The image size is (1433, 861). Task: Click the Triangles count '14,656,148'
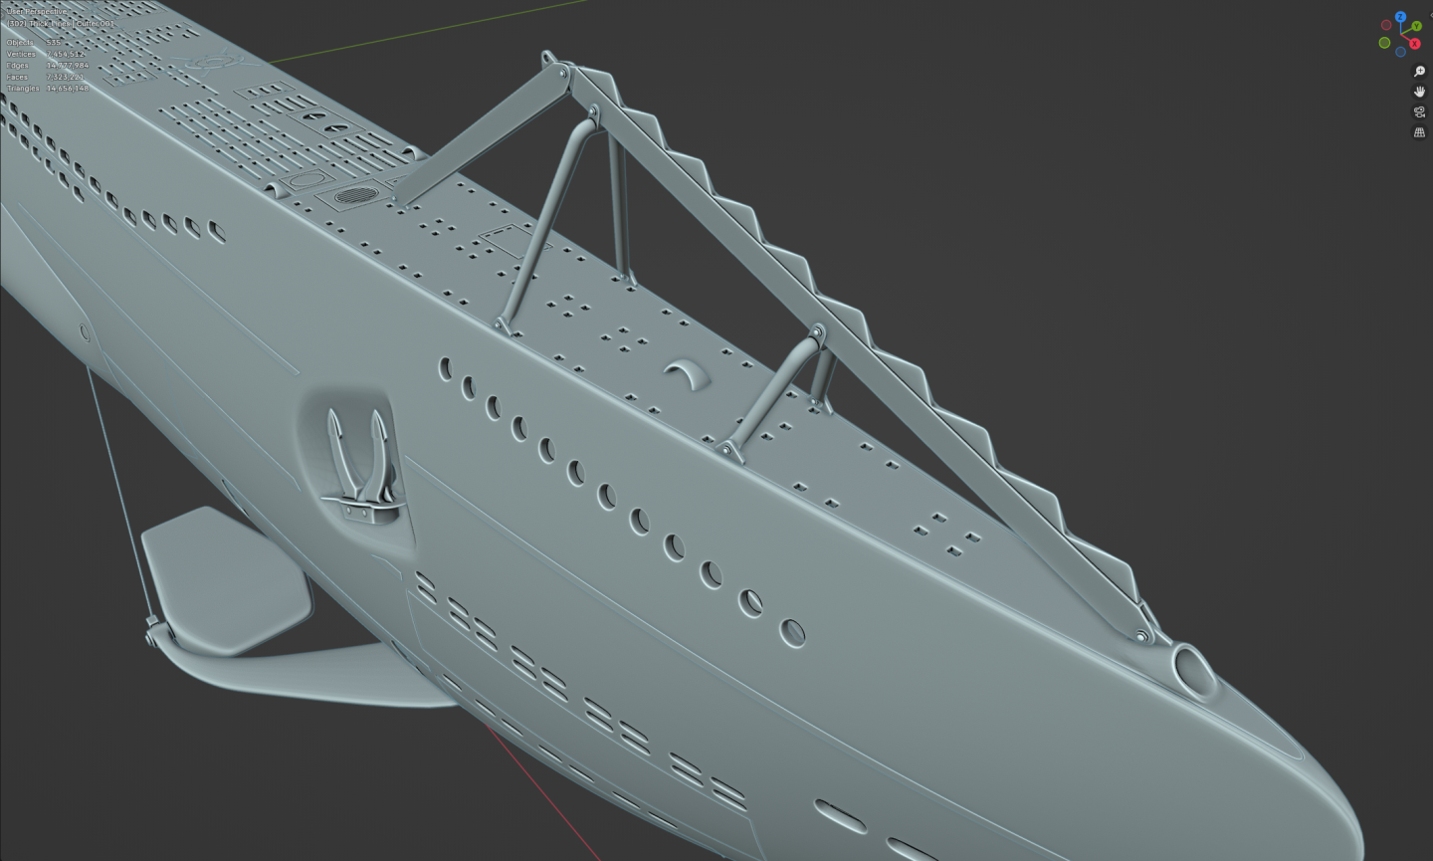(x=68, y=89)
